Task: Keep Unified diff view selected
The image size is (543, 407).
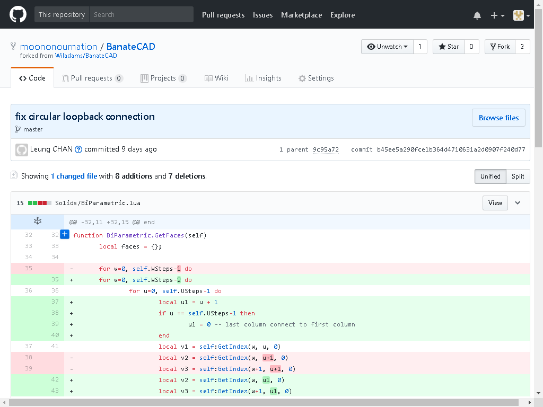Action: pyautogui.click(x=490, y=176)
